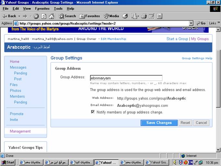Screen dimensions: 221x166
Task: Click the Forward arrow button
Action: [25, 16]
